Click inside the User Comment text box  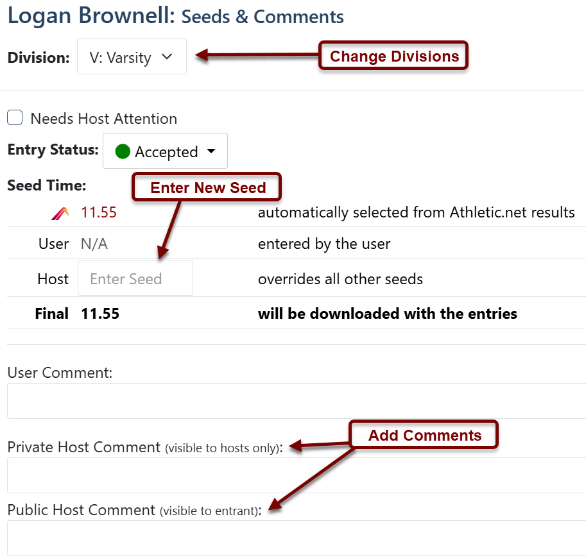click(297, 401)
